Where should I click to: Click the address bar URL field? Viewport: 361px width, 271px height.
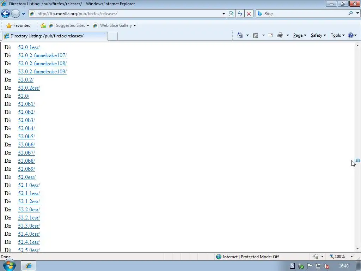(126, 14)
